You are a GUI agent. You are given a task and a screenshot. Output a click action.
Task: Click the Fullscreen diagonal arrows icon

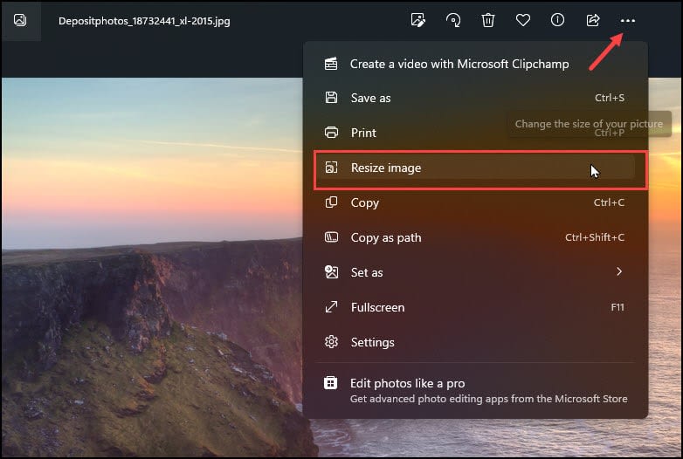click(331, 306)
